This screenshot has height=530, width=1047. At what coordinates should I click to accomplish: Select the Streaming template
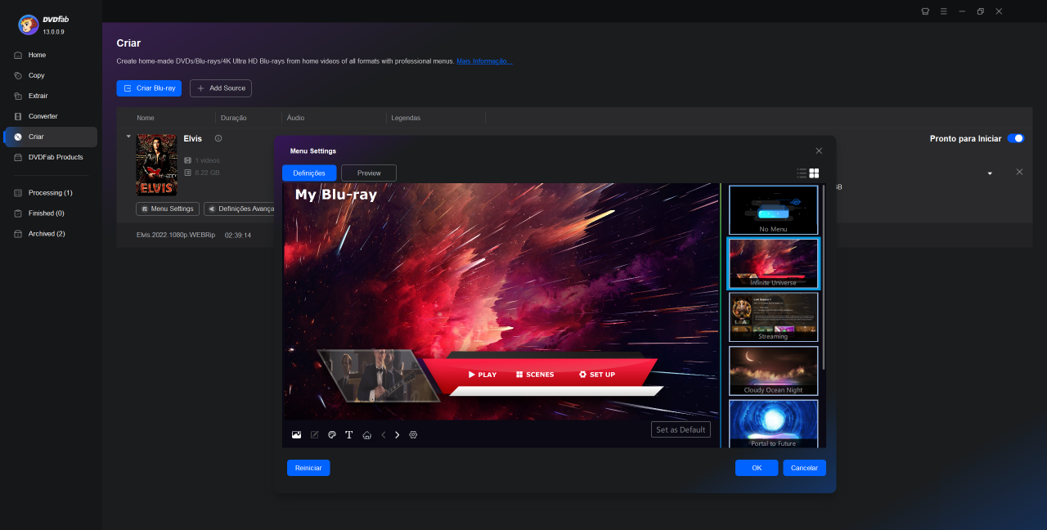773,317
